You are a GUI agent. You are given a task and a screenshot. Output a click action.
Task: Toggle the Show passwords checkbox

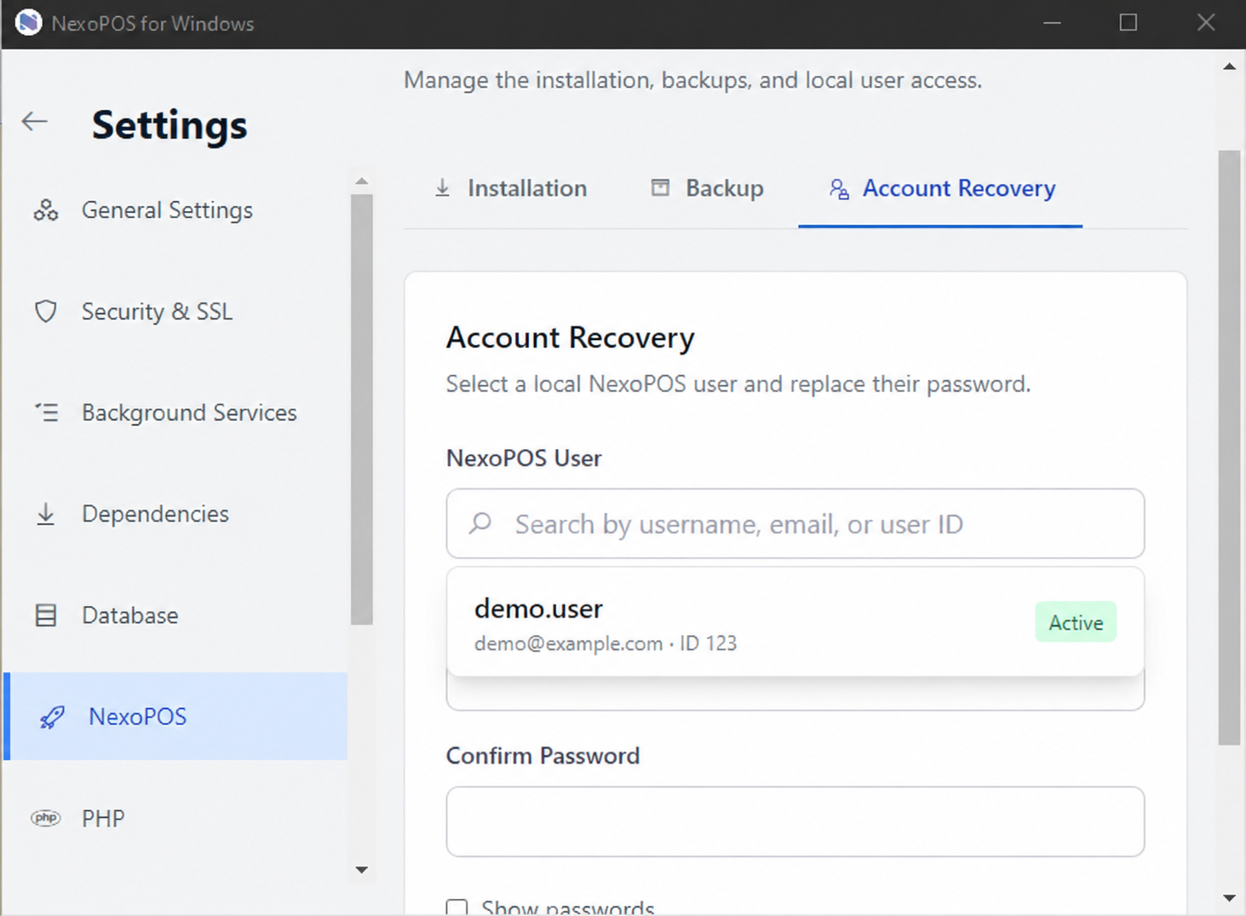pyautogui.click(x=457, y=908)
